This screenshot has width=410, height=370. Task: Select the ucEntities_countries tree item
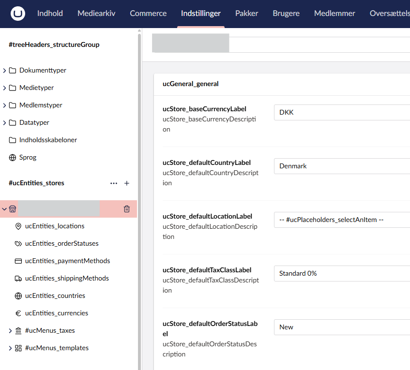pyautogui.click(x=55, y=296)
